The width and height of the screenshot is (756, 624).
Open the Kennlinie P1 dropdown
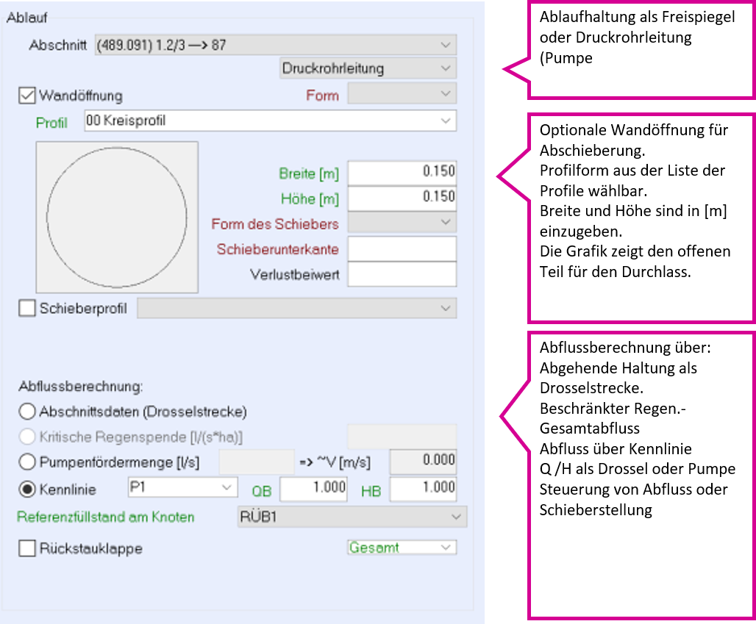(x=182, y=487)
